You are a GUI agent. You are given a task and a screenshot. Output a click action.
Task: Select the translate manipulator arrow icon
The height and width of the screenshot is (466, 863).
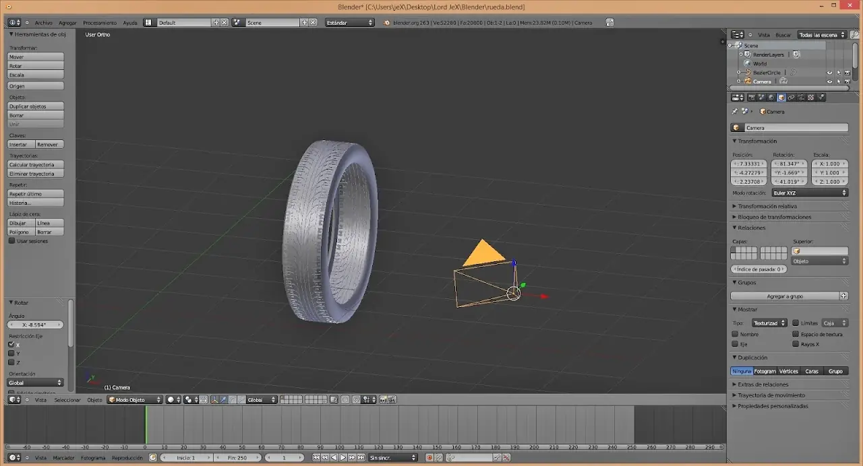223,399
